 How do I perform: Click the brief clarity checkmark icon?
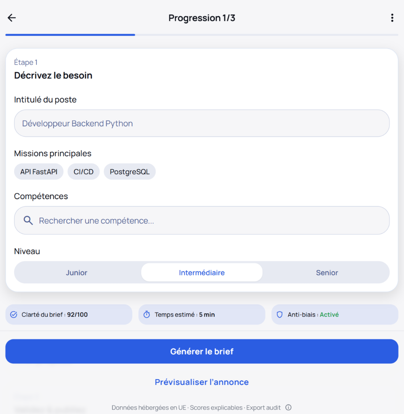[14, 315]
